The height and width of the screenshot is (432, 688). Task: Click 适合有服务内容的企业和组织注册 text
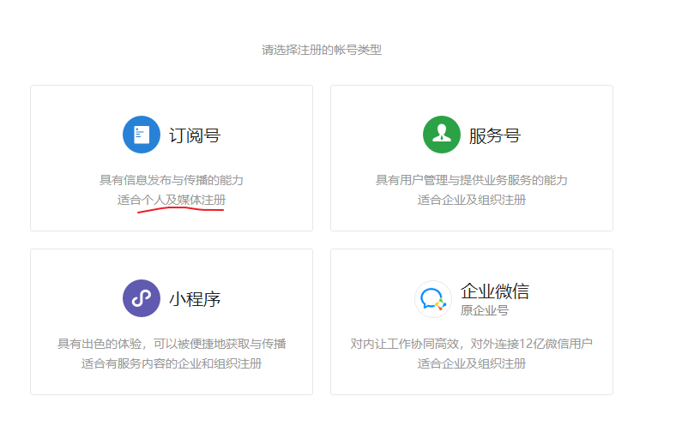coord(172,363)
